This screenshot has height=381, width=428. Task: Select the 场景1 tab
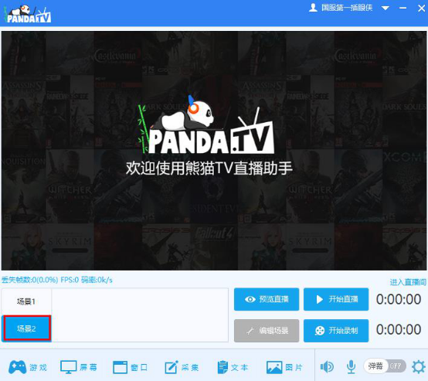coord(26,301)
